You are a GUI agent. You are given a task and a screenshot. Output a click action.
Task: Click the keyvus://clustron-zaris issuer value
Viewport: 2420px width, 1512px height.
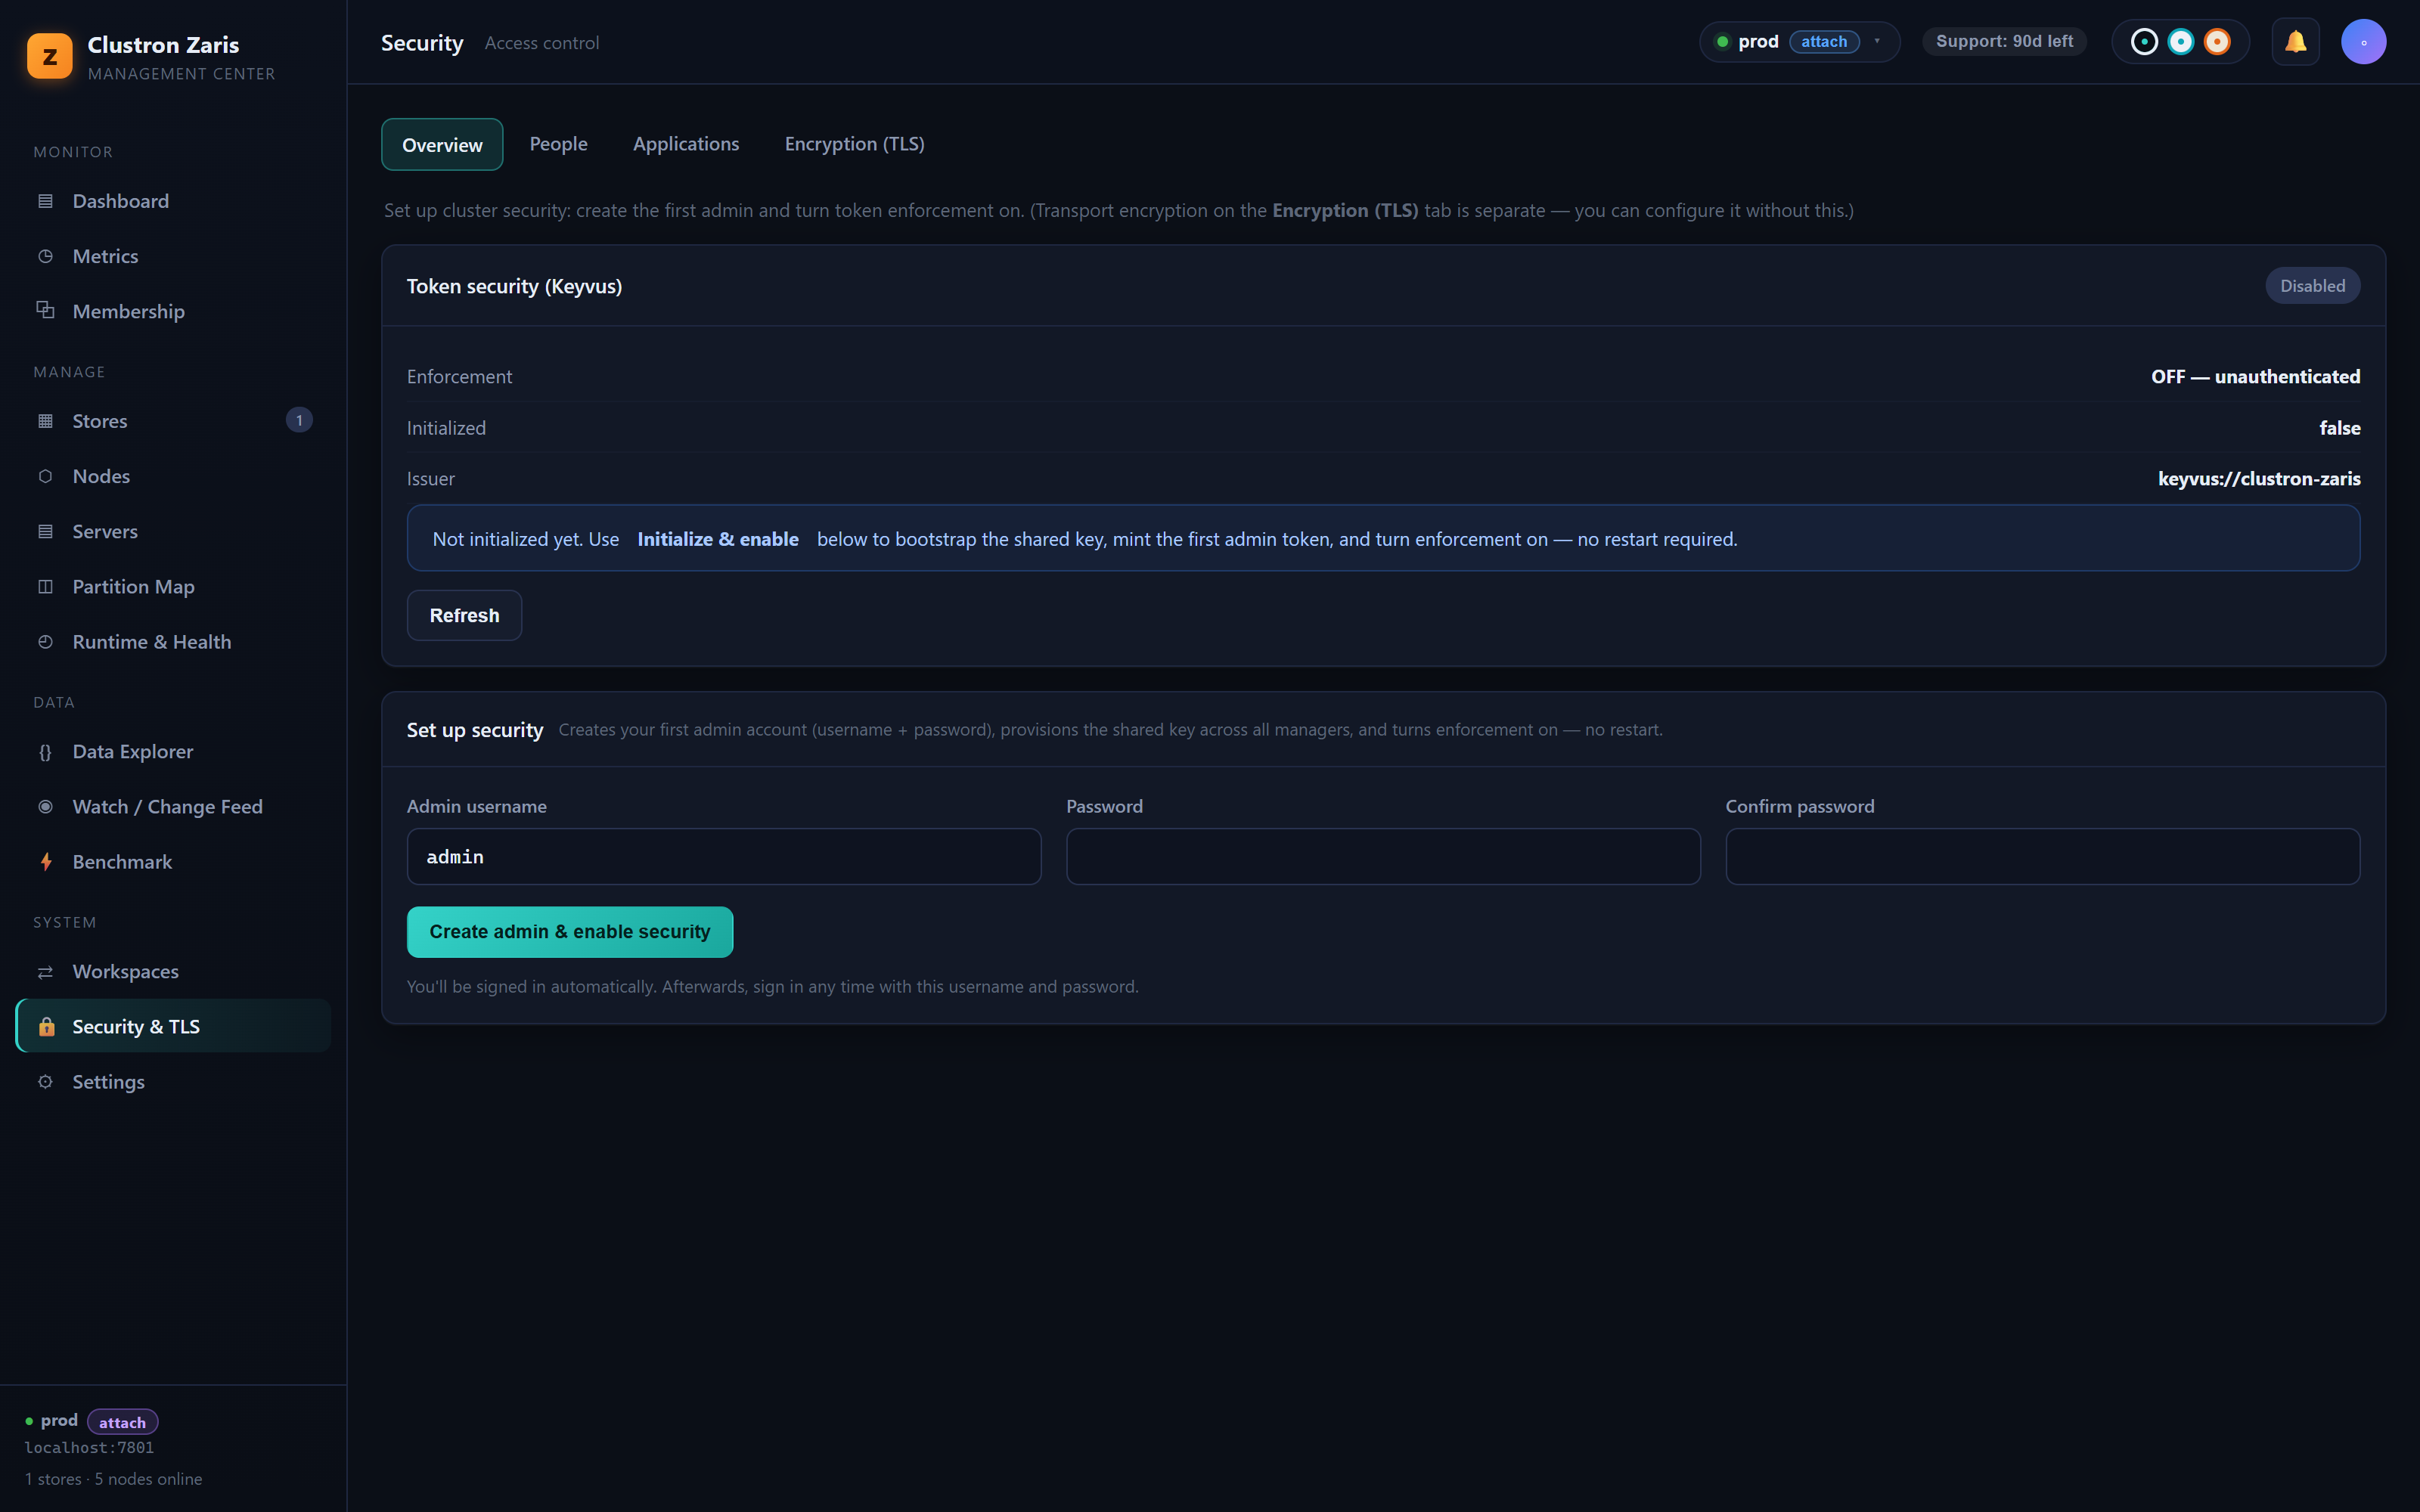2259,479
